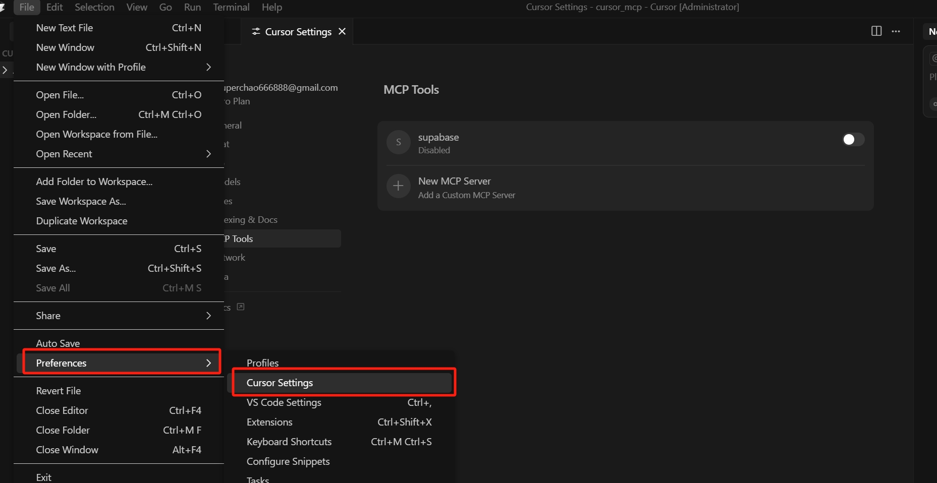Choose Close Folder
937x483 pixels.
pos(119,430)
